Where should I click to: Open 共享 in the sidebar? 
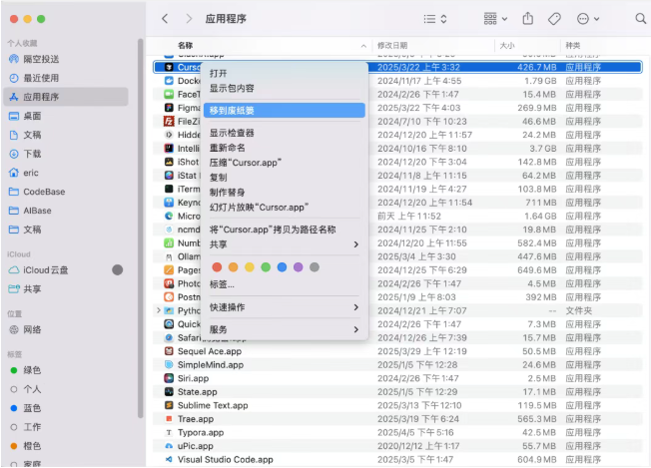click(x=66, y=289)
